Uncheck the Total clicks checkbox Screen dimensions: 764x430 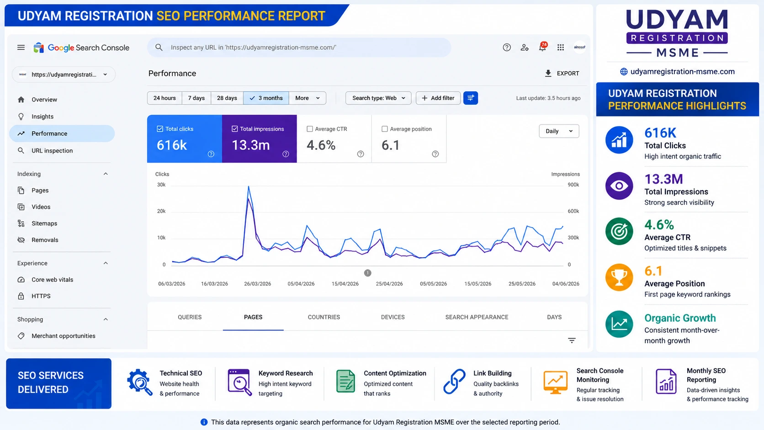pyautogui.click(x=160, y=129)
